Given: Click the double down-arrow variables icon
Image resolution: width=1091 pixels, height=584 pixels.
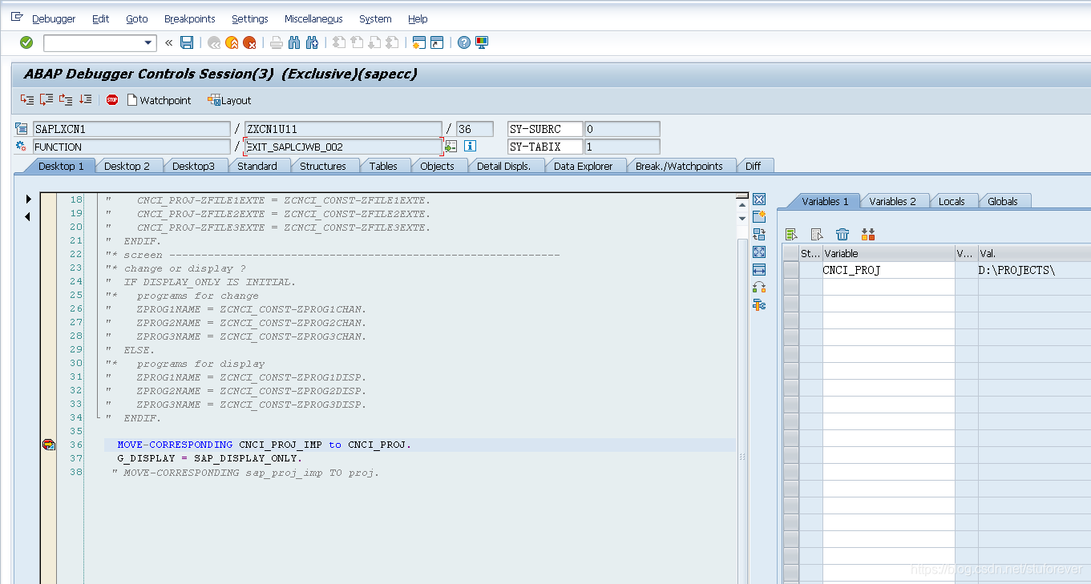Looking at the screenshot, I should 868,235.
